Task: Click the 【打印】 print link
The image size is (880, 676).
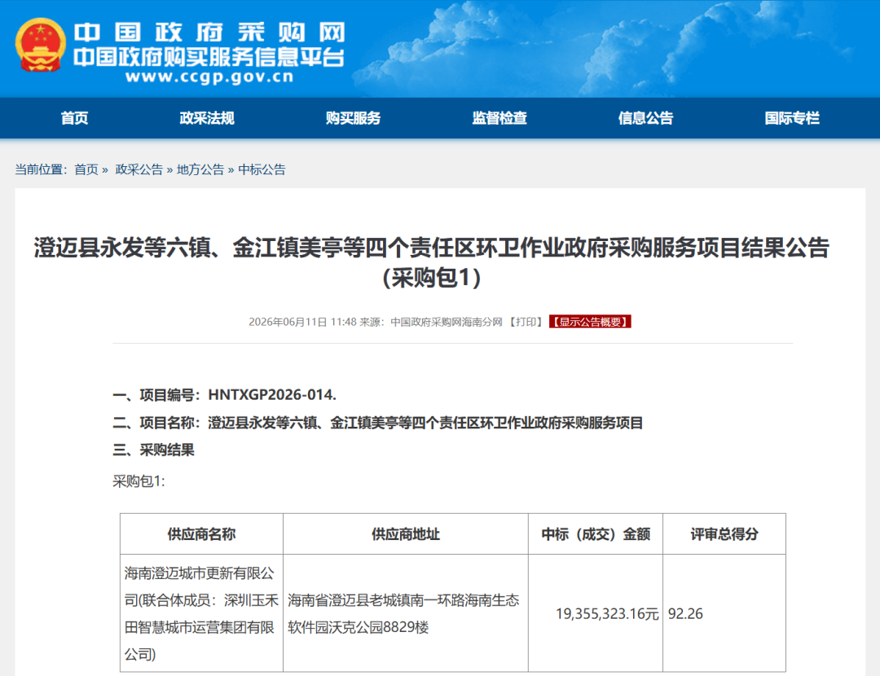Action: (526, 322)
